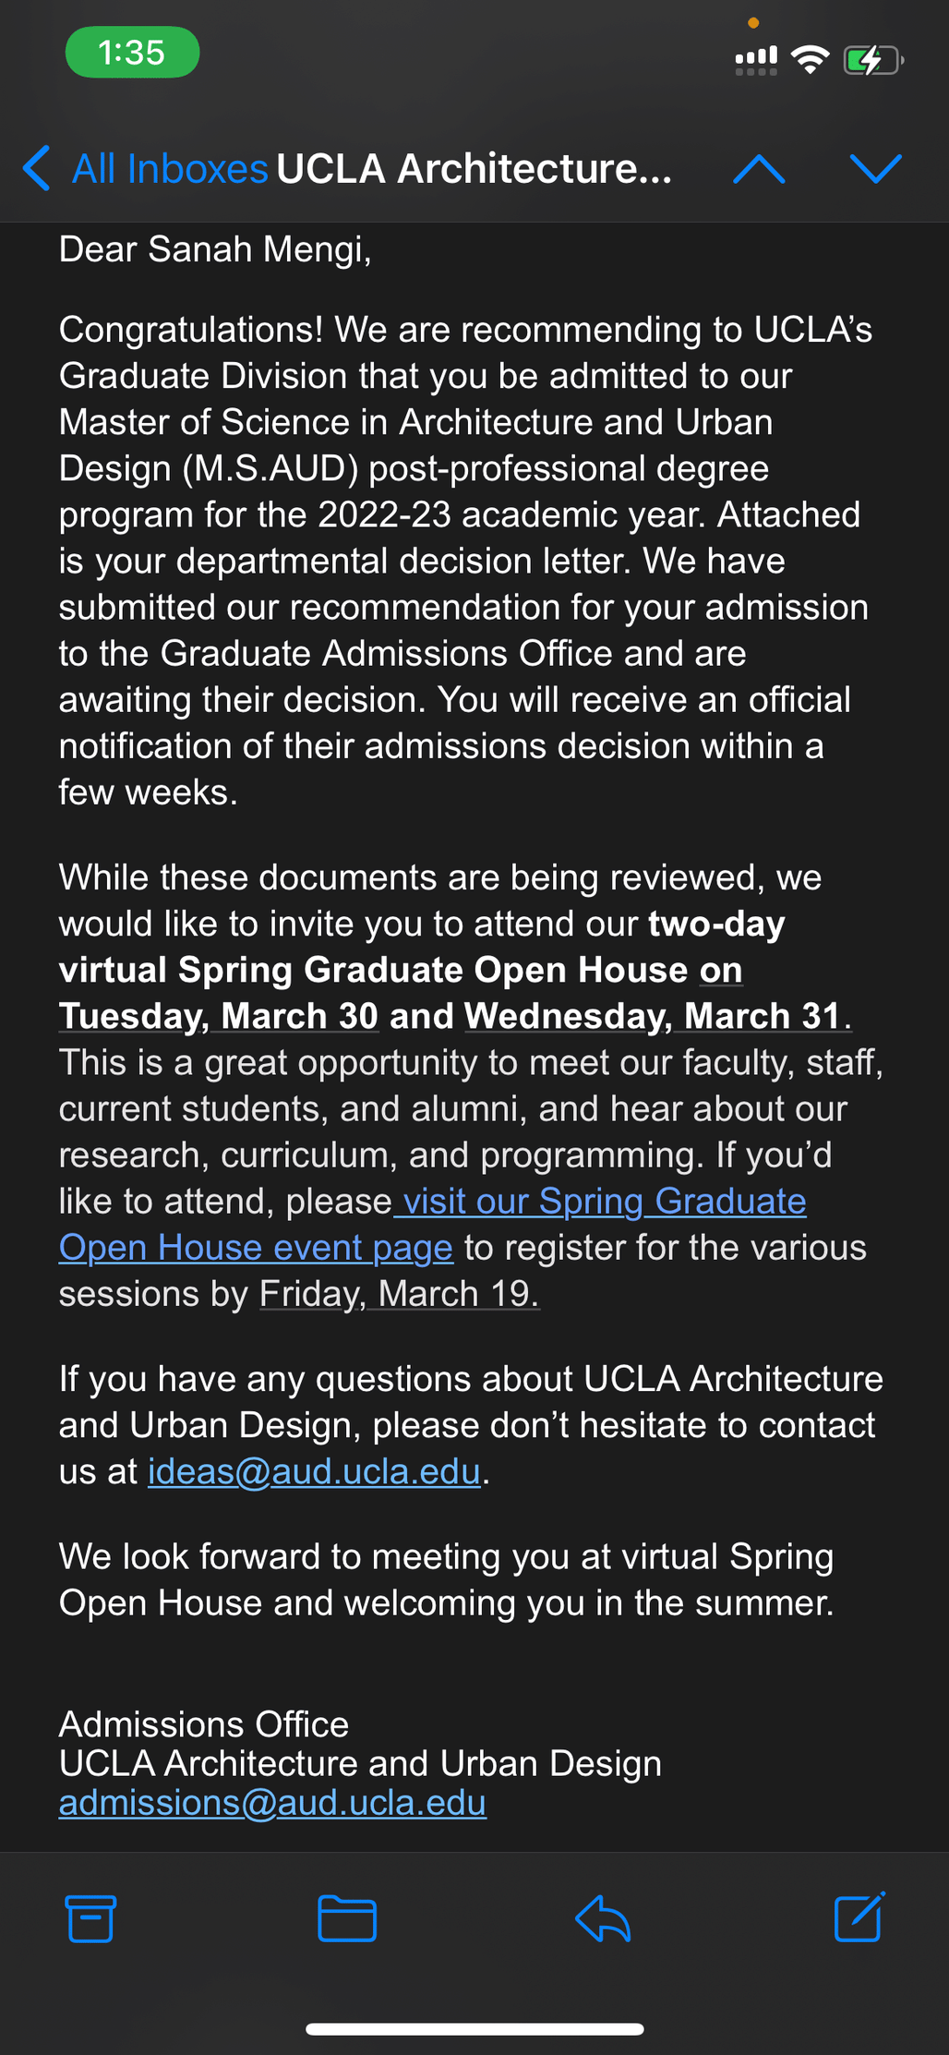949x2055 pixels.
Task: Tap the home indicator bar
Action: [x=474, y=2029]
